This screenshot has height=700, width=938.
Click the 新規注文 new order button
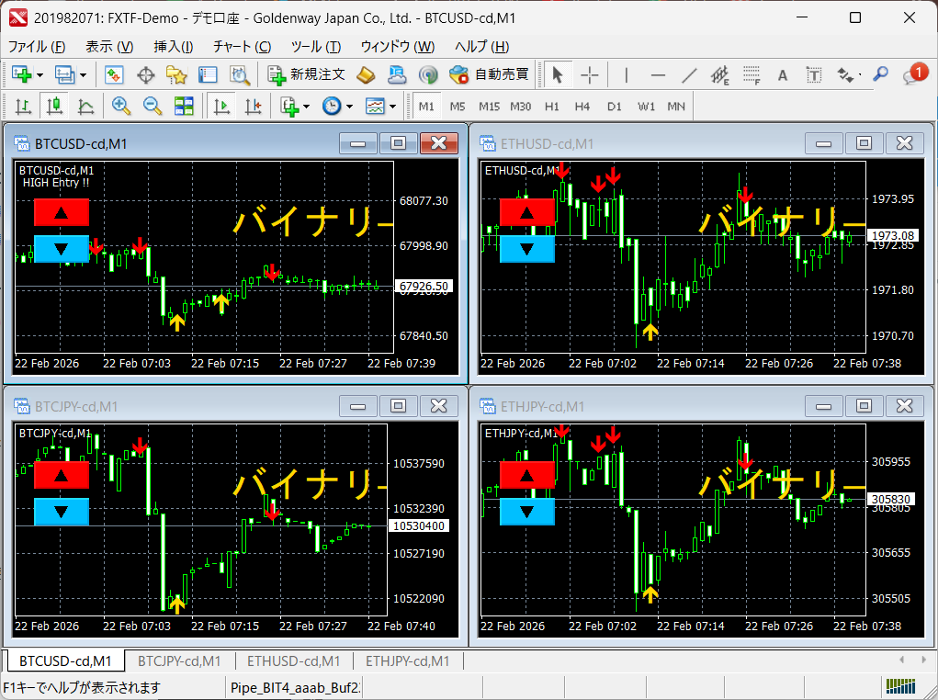(307, 74)
